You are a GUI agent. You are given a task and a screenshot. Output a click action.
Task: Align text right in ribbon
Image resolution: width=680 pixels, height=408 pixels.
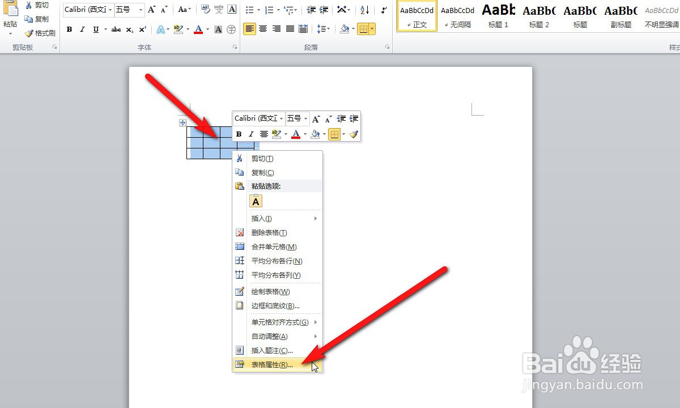[277, 29]
